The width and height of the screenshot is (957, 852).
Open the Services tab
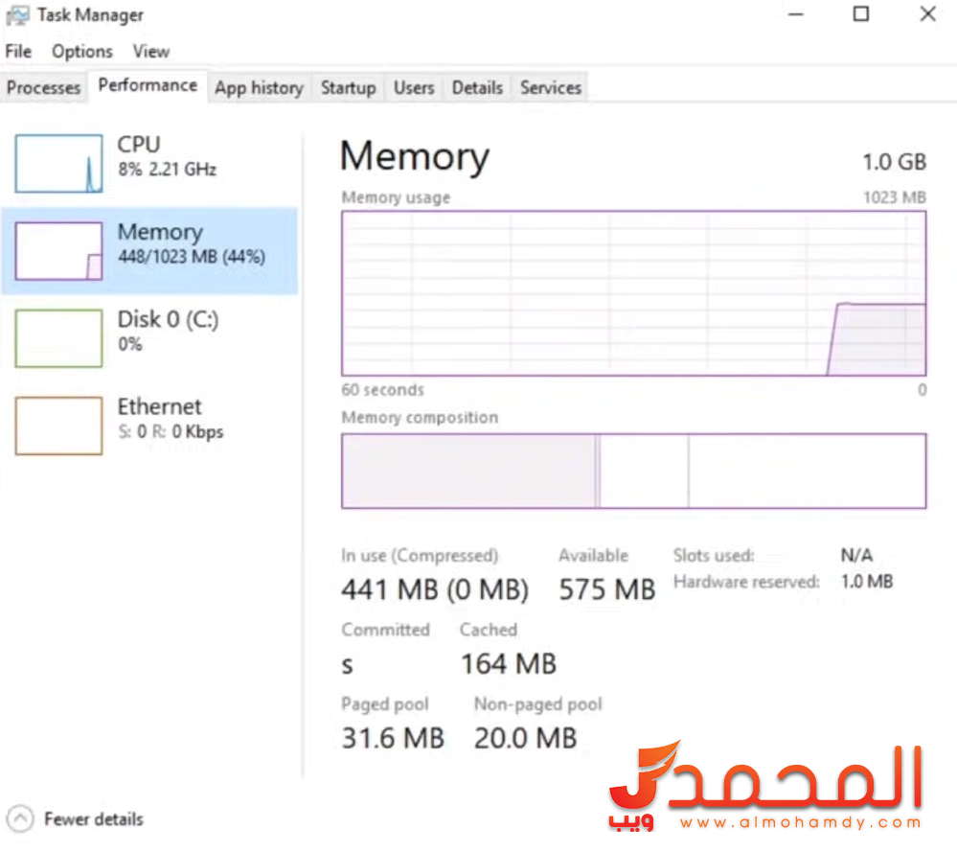click(x=551, y=88)
